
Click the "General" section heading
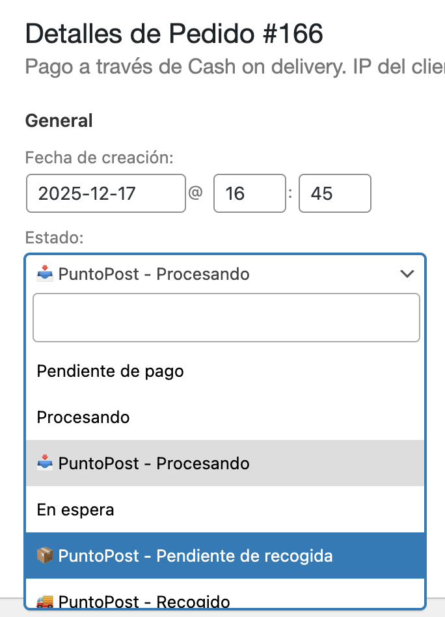tap(59, 120)
